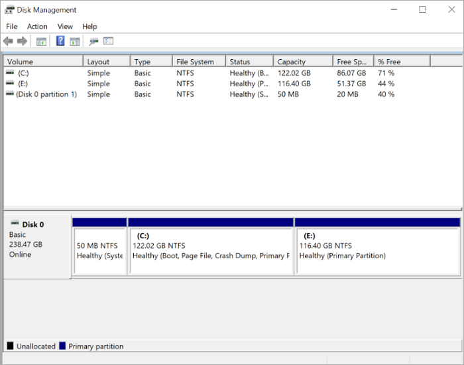Screen dimensions: 464x365
Task: Sort by the Layout column header
Action: click(x=107, y=62)
